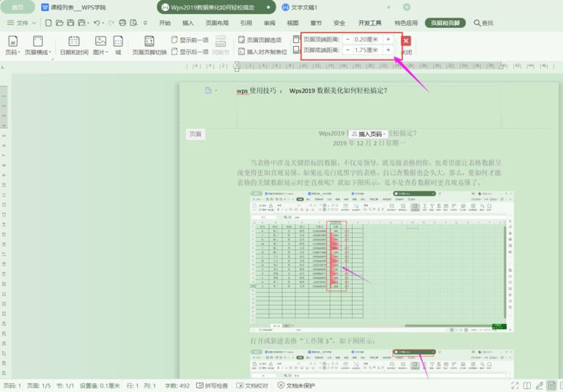This screenshot has height=392, width=563.
Task: Click the 字数: 492 word count
Action: coord(177,385)
